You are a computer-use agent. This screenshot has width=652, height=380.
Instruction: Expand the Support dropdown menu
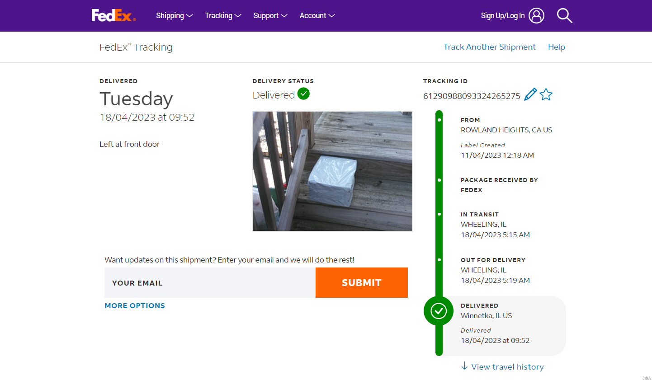(x=270, y=15)
